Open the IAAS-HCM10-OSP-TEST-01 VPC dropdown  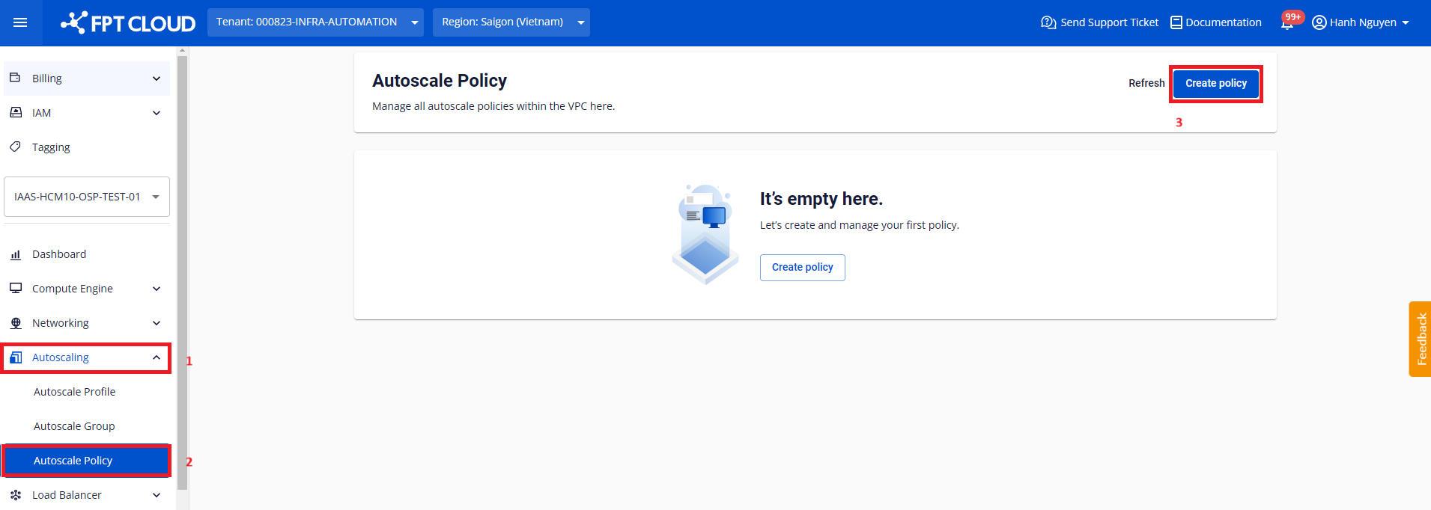87,197
